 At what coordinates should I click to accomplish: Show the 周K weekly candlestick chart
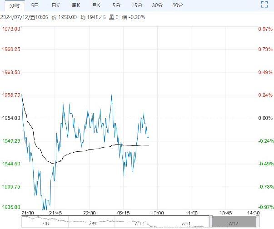(x=76, y=5)
